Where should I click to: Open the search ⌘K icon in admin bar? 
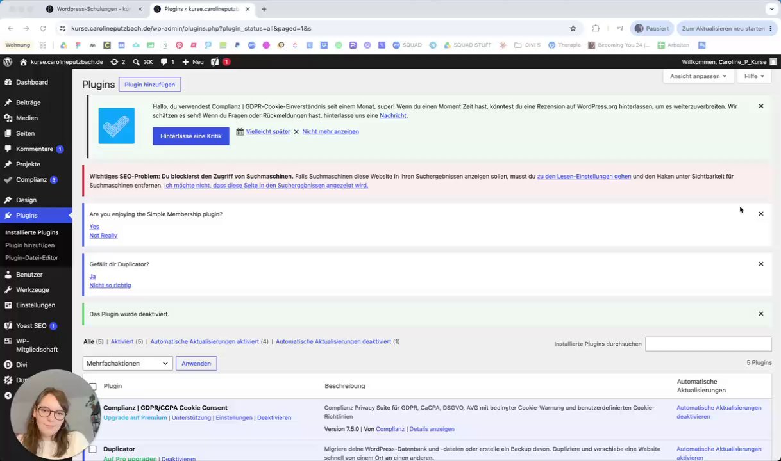click(x=142, y=62)
